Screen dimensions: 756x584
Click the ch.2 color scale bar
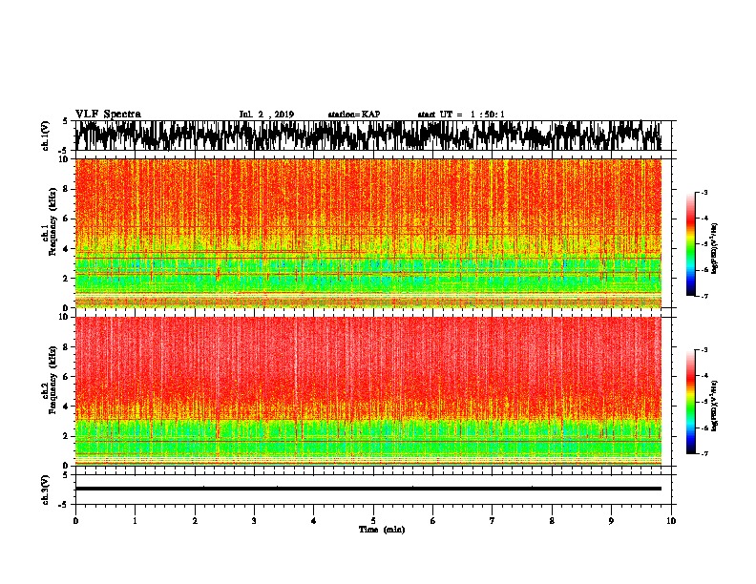click(x=690, y=402)
